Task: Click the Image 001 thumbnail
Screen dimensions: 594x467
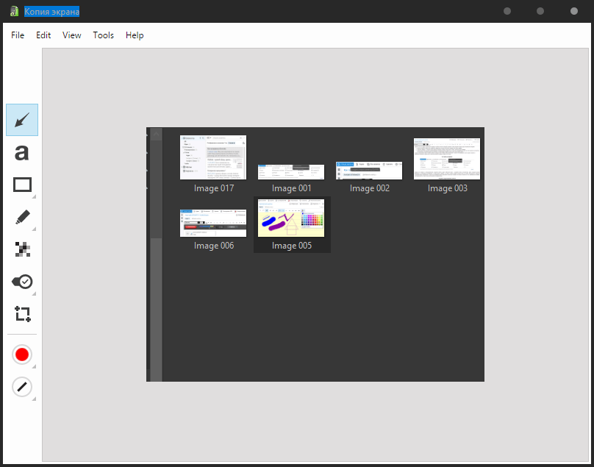Action: 291,171
